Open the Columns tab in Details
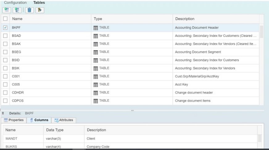This screenshot has height=150, width=269. point(39,120)
